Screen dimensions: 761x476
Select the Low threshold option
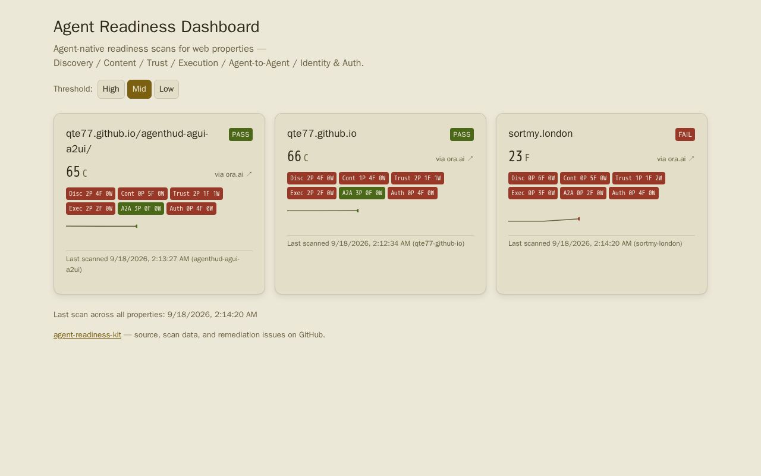(166, 89)
